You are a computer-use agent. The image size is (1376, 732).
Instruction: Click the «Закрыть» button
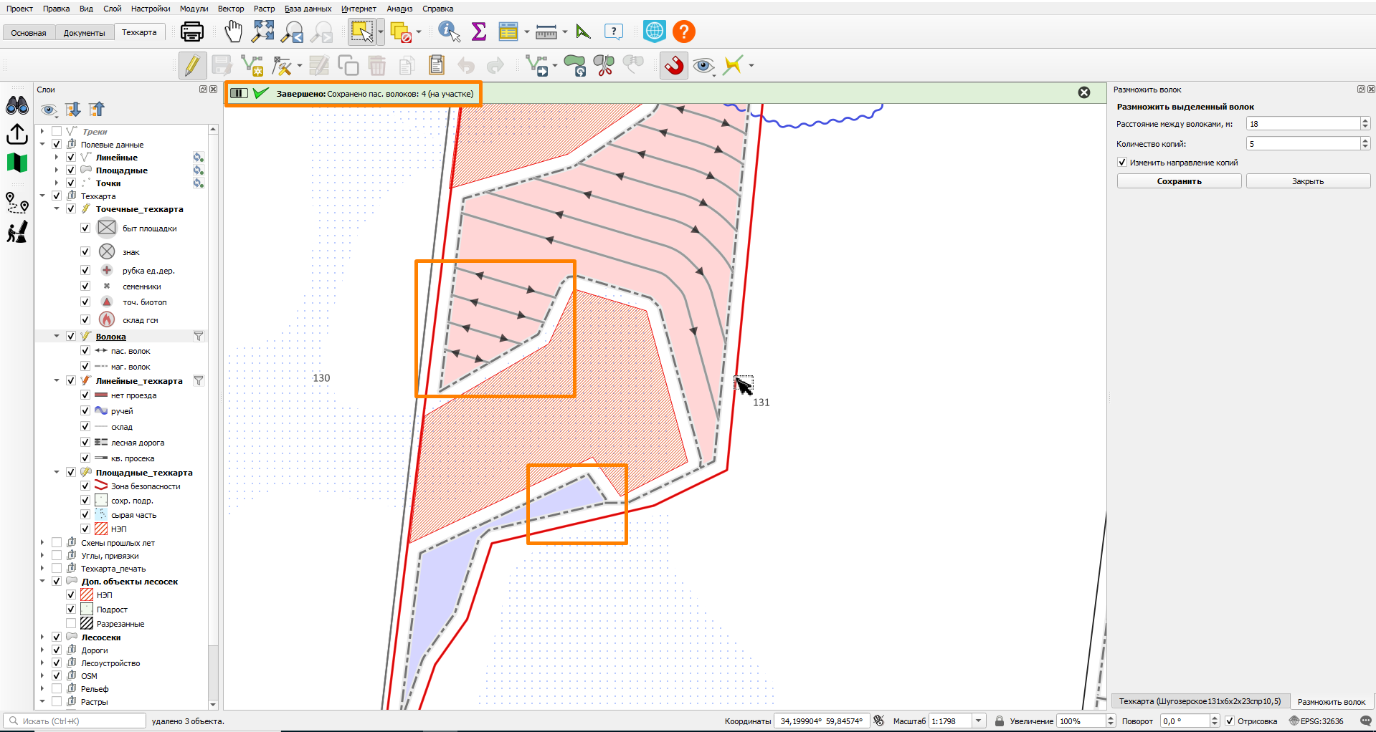coord(1308,181)
